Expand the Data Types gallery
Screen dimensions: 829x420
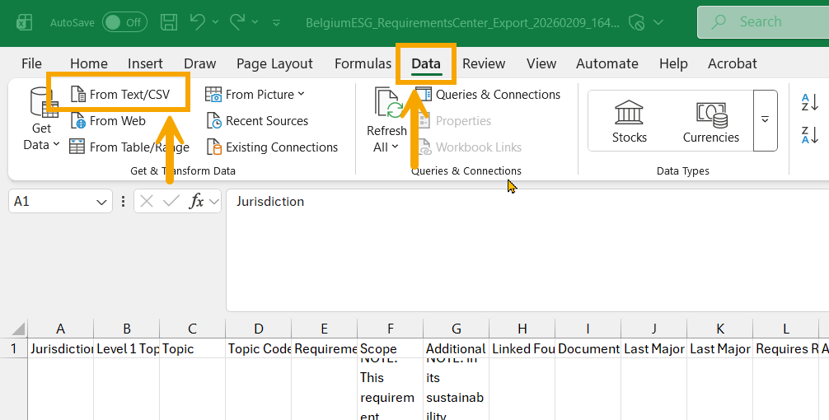coord(765,120)
